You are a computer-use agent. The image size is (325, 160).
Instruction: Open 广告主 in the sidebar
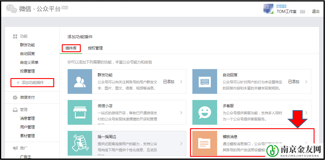[x=25, y=157]
